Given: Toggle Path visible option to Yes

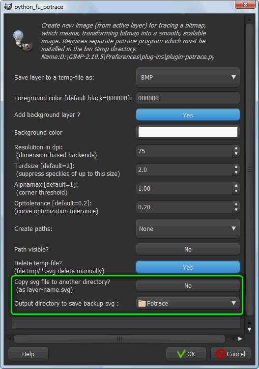Looking at the screenshot, I should (x=188, y=249).
